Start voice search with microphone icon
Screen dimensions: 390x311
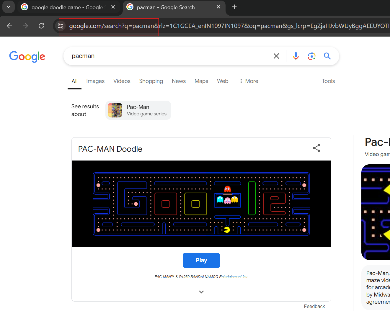click(296, 56)
